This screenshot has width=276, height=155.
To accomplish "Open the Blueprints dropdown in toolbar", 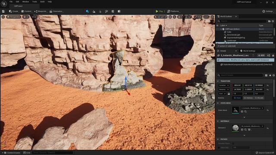I will point(41,11).
